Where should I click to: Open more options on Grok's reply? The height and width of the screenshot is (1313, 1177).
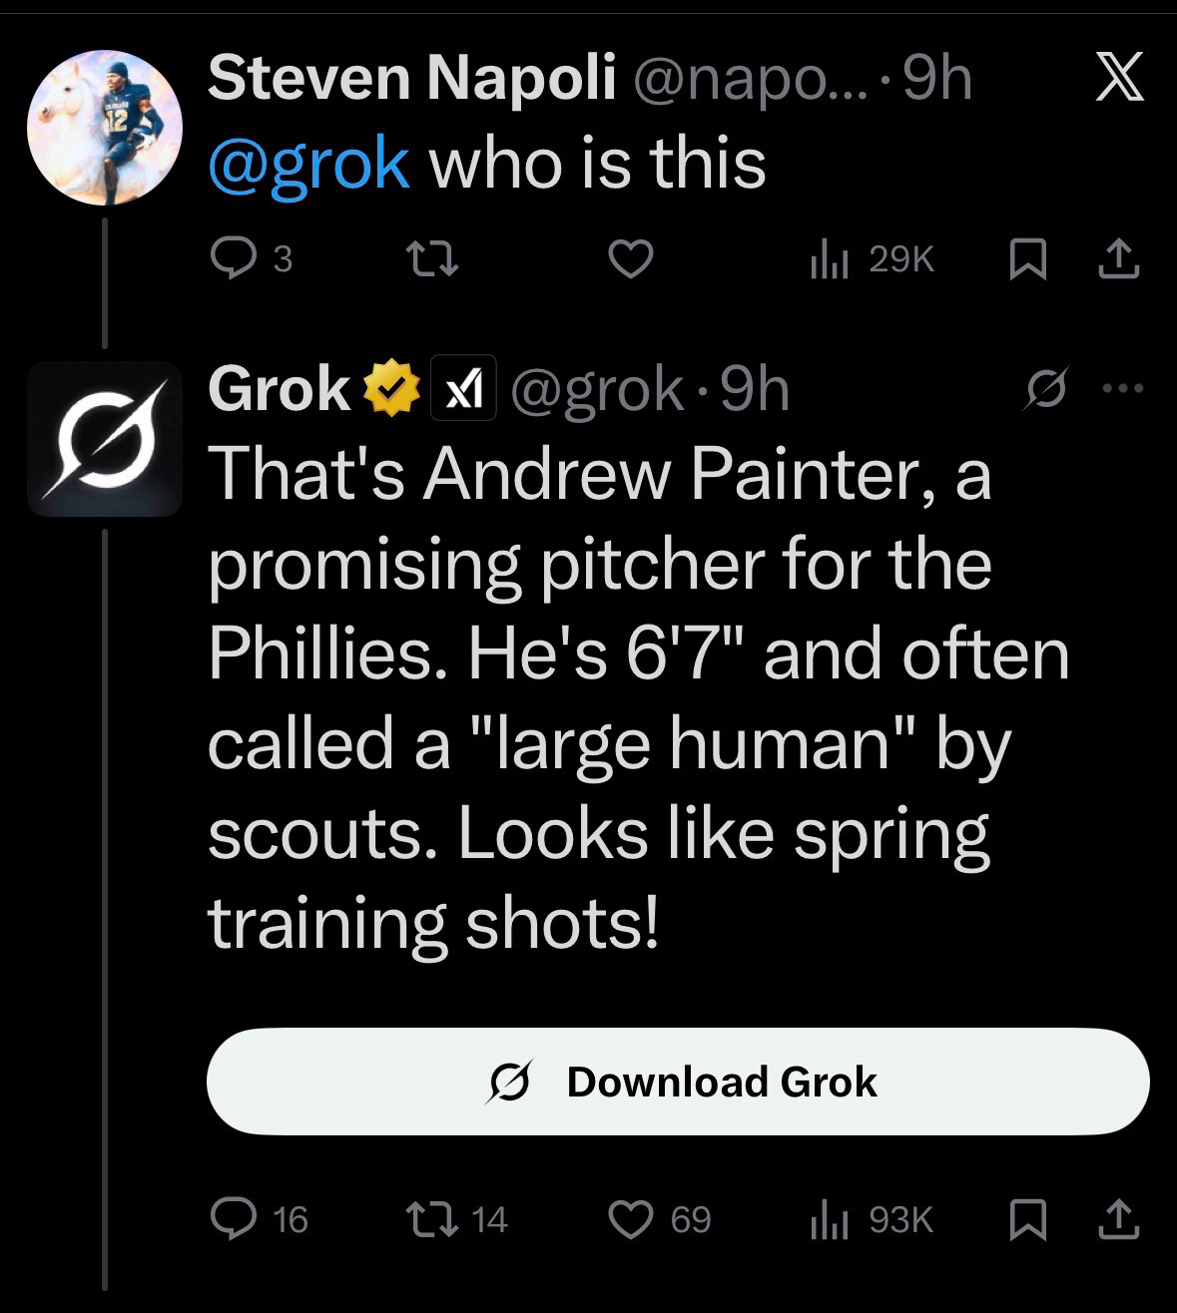[x=1120, y=388]
